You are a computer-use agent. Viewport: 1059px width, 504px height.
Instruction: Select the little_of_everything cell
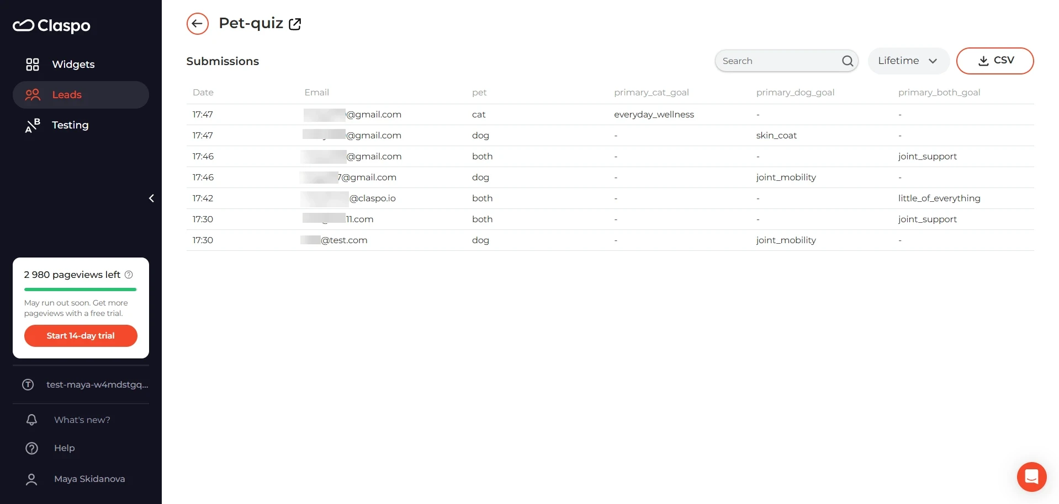pyautogui.click(x=939, y=199)
